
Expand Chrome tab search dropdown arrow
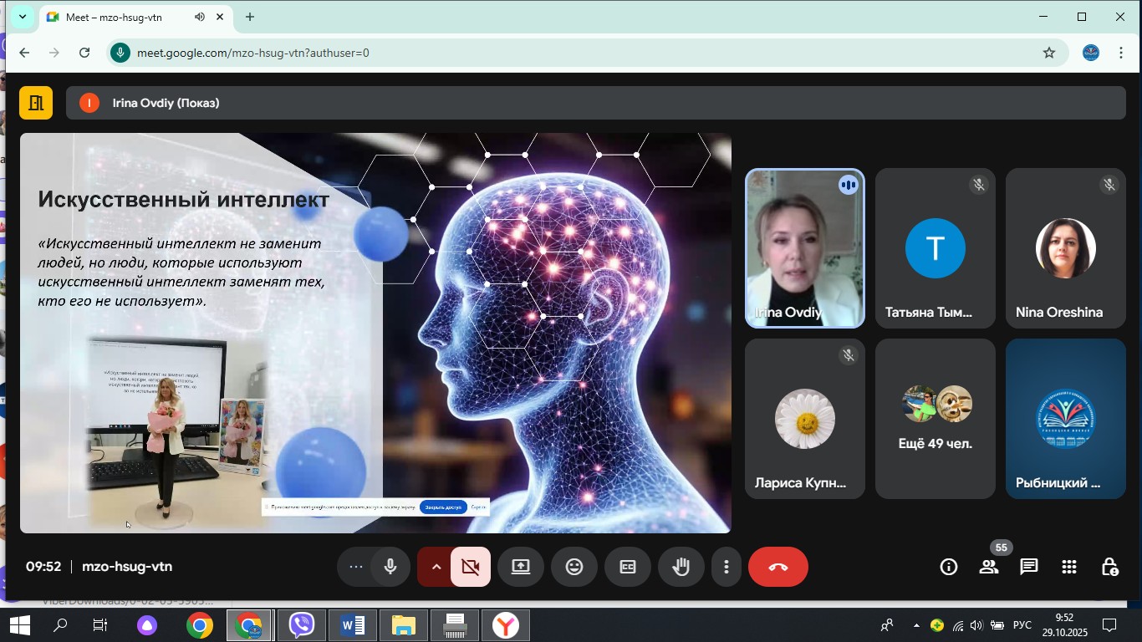click(23, 17)
